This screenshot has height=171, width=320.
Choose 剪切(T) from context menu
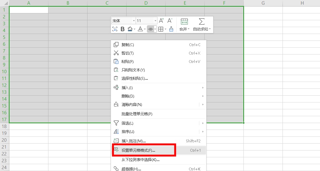tap(158, 53)
